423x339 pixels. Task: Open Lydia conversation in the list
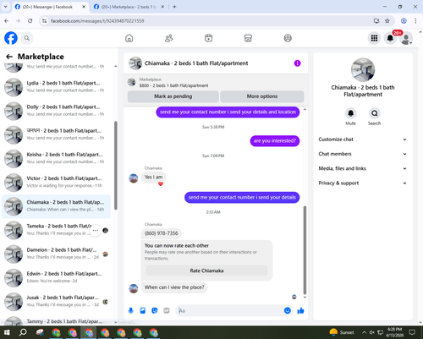point(57,87)
